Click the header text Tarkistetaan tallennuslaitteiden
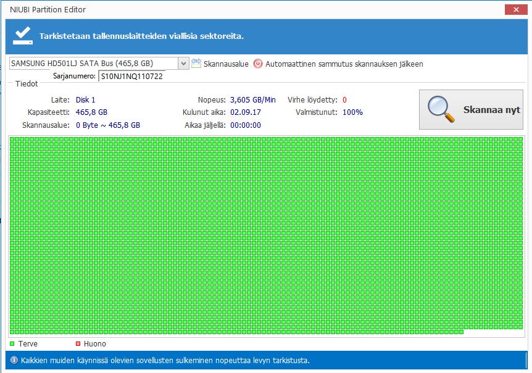The height and width of the screenshot is (373, 532). click(141, 36)
